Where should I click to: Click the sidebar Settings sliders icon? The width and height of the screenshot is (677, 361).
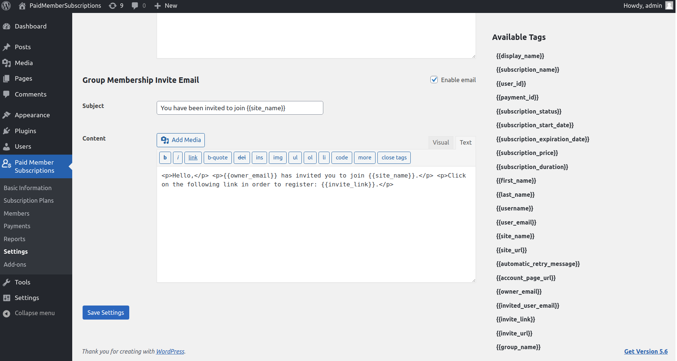(x=7, y=298)
